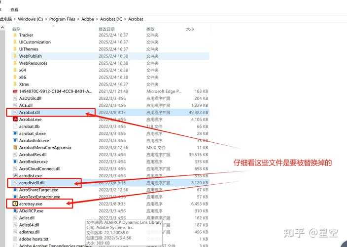Expand breadcrumb chevron after Adobe
347x247 pixels.
click(97, 19)
